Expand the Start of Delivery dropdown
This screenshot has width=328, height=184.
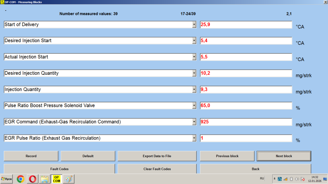pos(194,25)
